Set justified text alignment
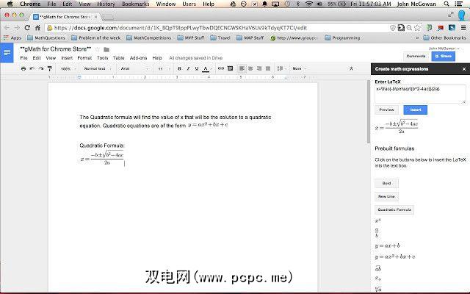The height and width of the screenshot is (294, 470). point(268,68)
